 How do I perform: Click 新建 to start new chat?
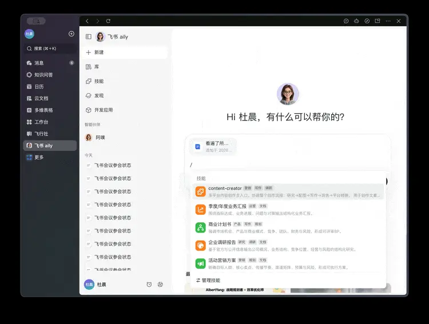pos(125,52)
